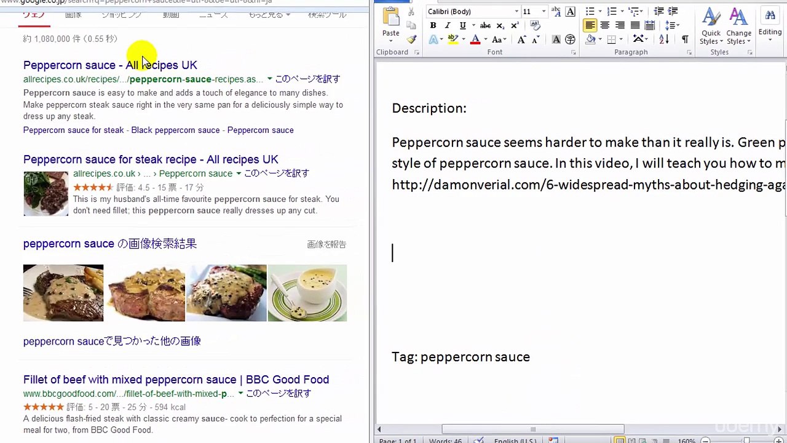This screenshot has width=787, height=443.
Task: Click the Black peppercorn sauce sitelink
Action: point(175,130)
